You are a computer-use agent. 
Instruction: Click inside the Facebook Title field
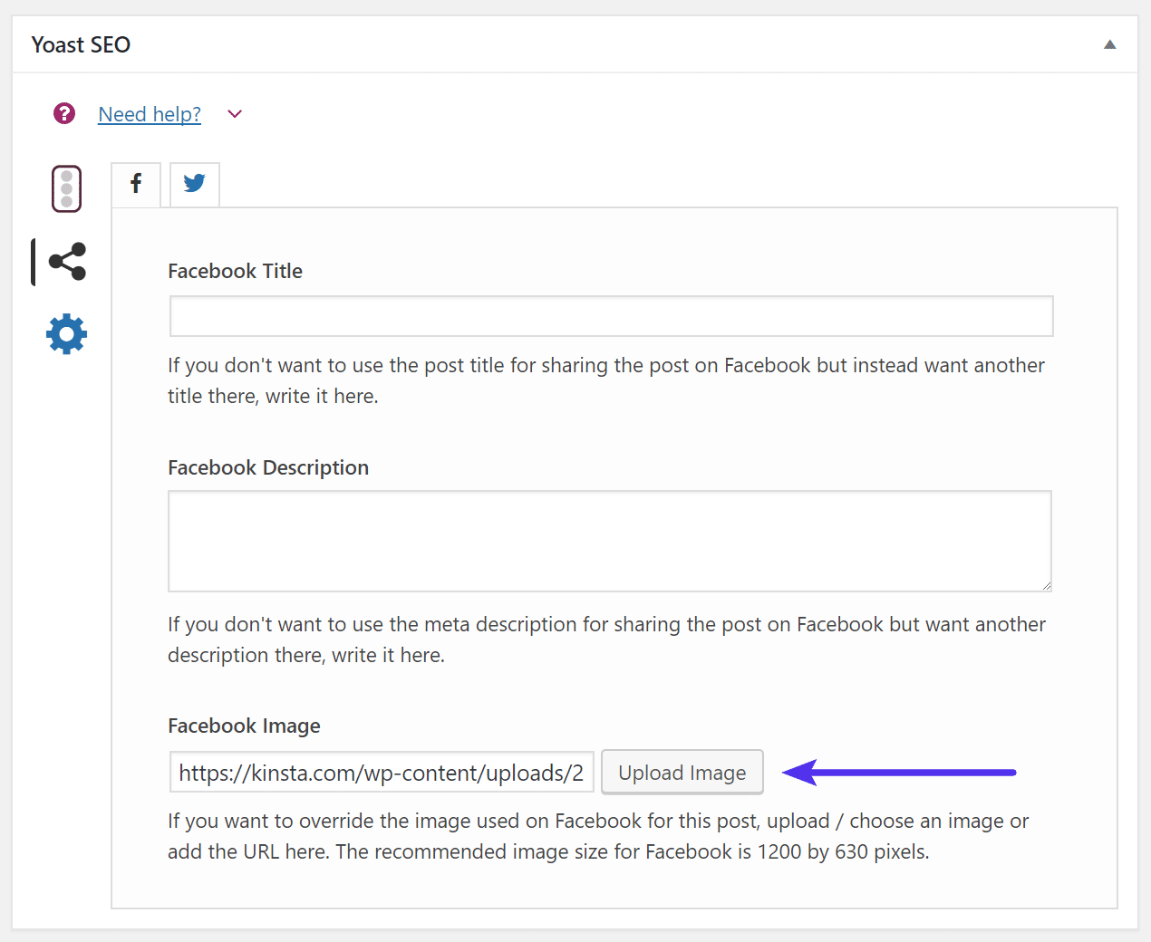(x=610, y=315)
